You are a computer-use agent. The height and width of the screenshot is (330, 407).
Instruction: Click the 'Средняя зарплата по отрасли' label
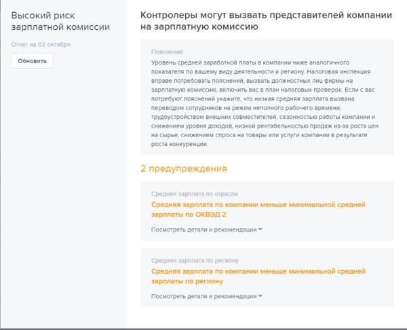[x=195, y=194]
